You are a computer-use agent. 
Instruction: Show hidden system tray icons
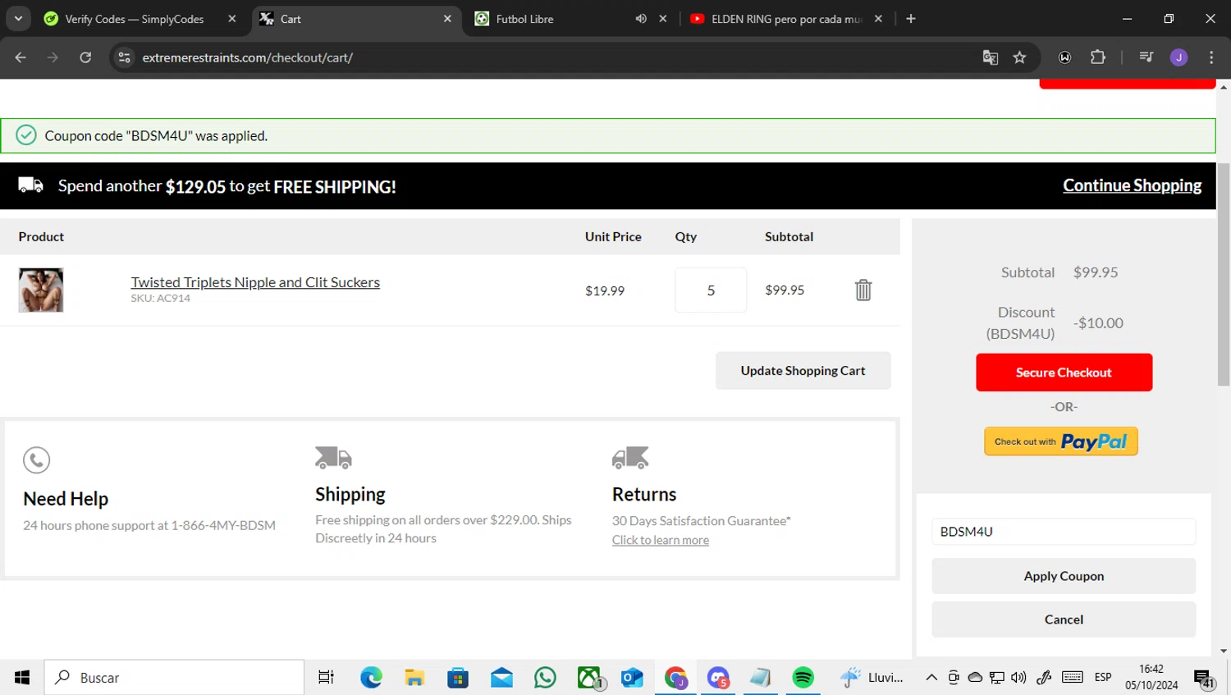(931, 677)
